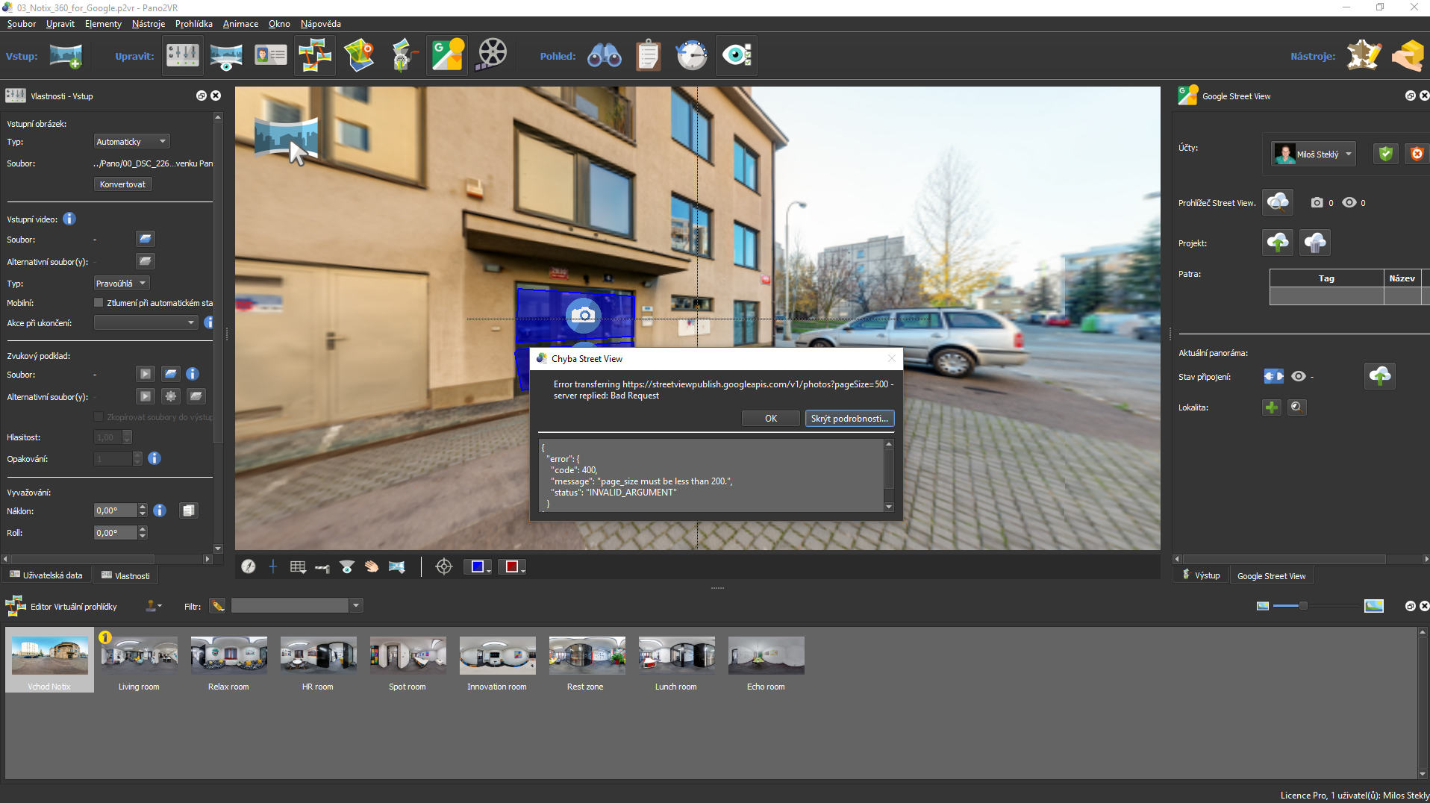Open the Properties sliders toolbar icon
Viewport: 1430px width, 803px height.
pos(183,55)
